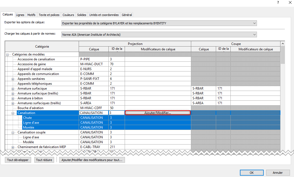Screen dimensions: 294x177
Task: Click Ajouter/Modifier des modificateurs pour tout
Action: tap(92, 160)
